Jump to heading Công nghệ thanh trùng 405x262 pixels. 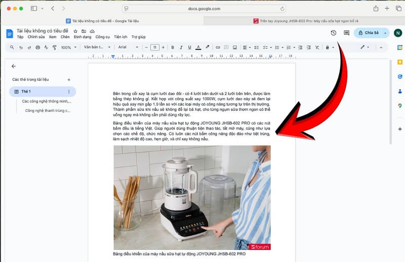point(48,110)
